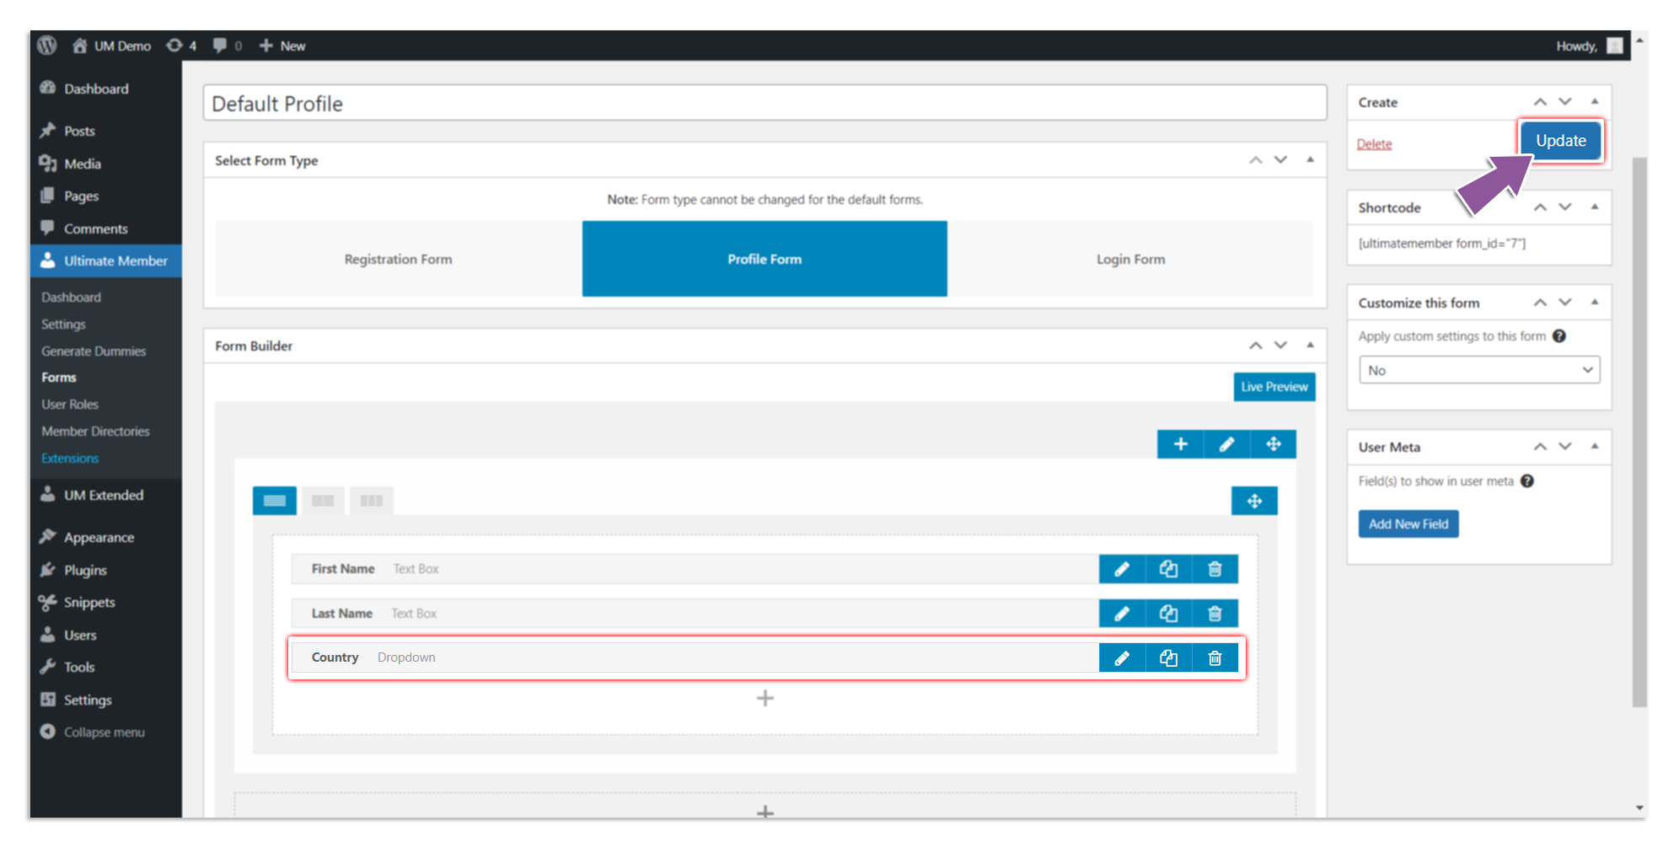Viewport: 1679px width, 848px height.
Task: Open Generate Dummies submenu
Action: point(94,351)
